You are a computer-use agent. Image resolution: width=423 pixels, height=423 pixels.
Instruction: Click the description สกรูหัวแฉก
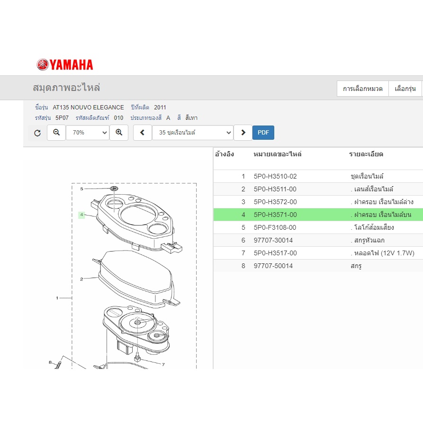pos(369,240)
